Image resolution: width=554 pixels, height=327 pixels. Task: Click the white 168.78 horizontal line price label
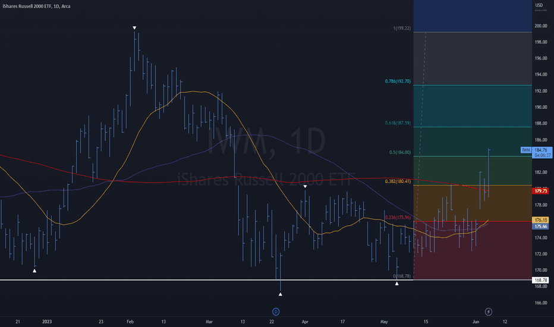coord(540,280)
